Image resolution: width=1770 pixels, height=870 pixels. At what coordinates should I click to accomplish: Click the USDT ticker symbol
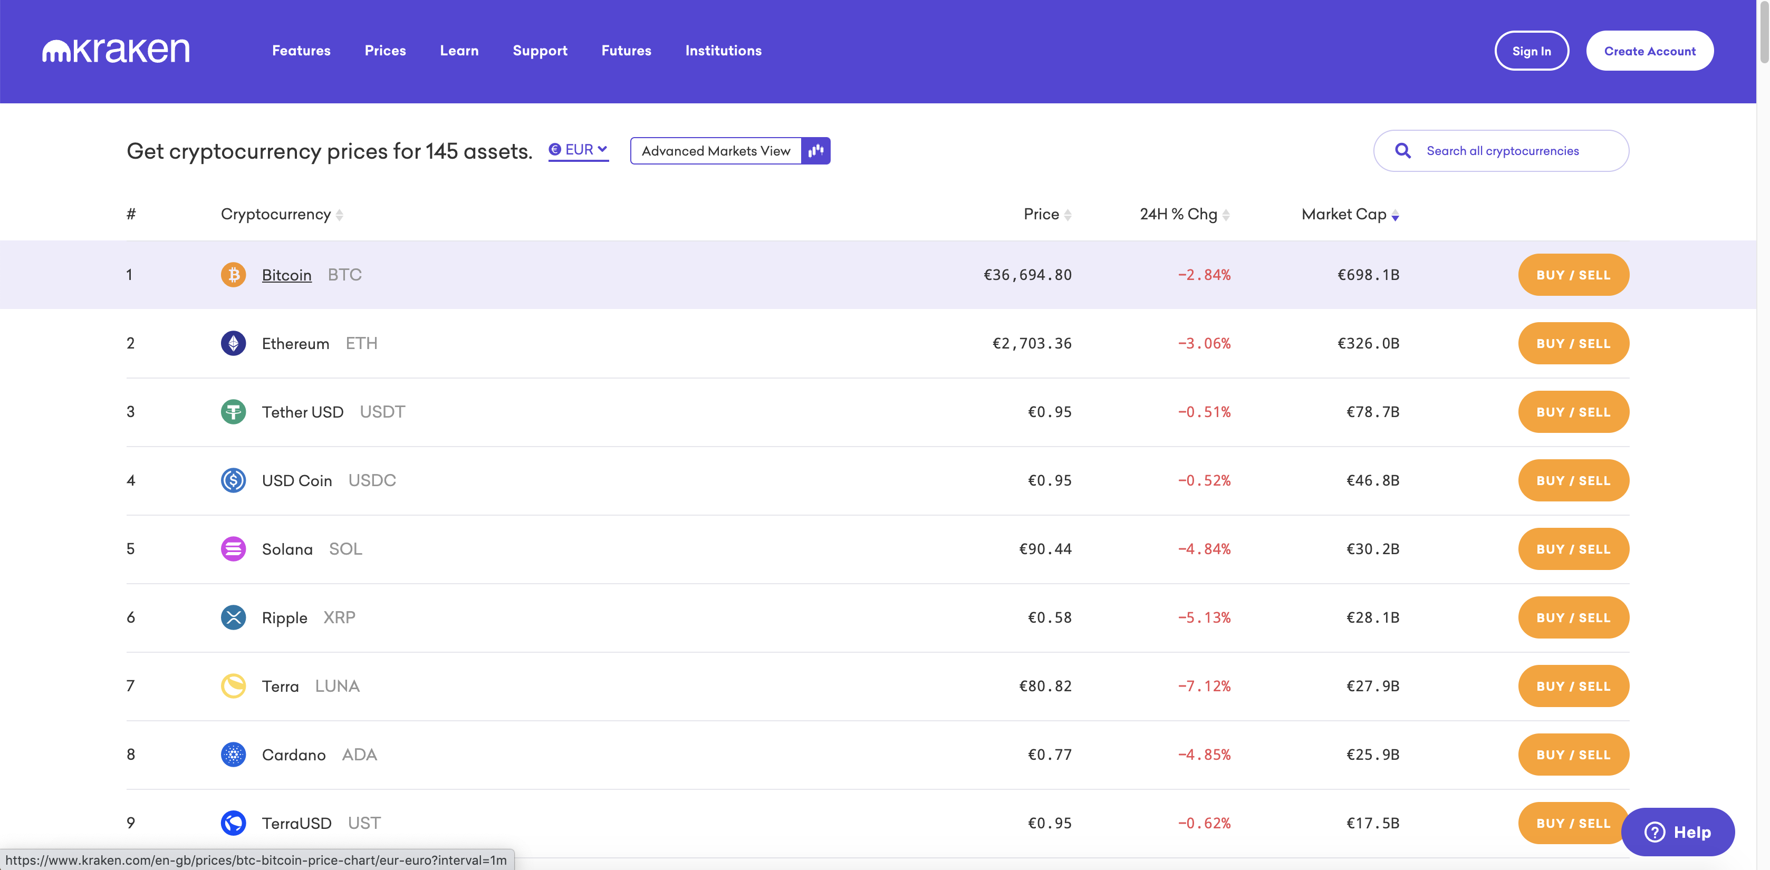(383, 412)
